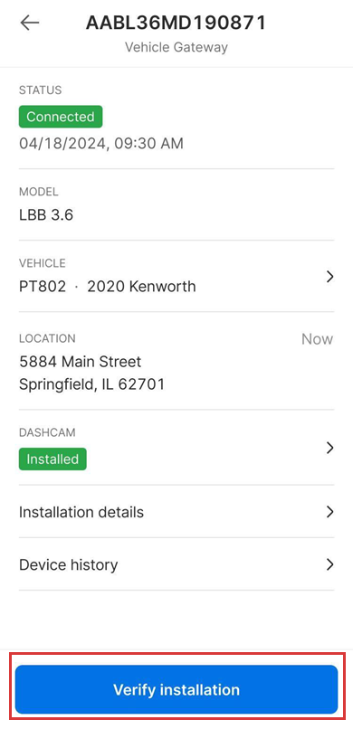Open Installation details chevron arrow
The image size is (353, 729).
(x=329, y=512)
